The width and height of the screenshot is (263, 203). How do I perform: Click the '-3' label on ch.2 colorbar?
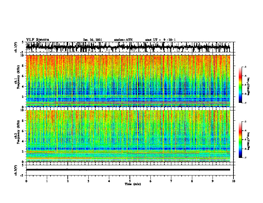tap(245, 122)
